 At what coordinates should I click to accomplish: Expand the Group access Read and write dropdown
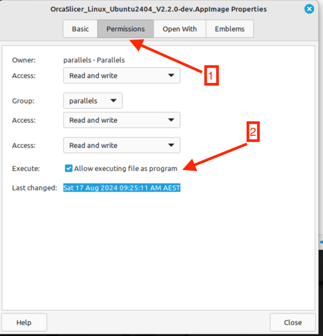click(122, 120)
